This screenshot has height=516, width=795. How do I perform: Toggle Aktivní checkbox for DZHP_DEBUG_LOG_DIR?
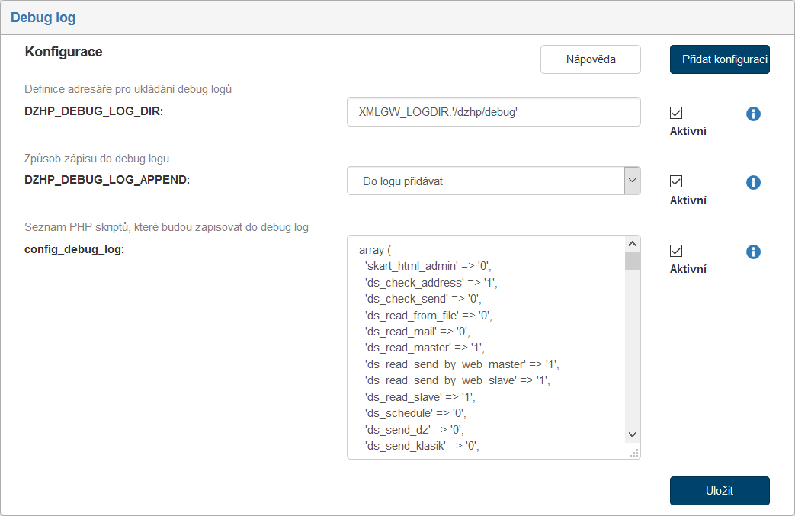(x=676, y=113)
